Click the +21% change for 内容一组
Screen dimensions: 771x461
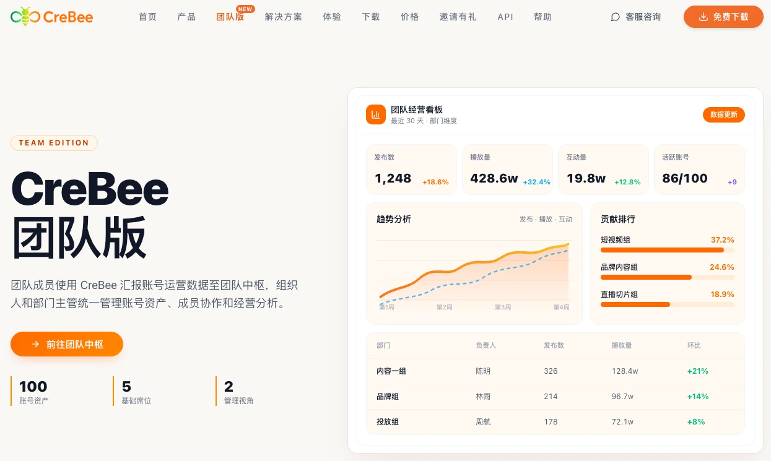698,371
